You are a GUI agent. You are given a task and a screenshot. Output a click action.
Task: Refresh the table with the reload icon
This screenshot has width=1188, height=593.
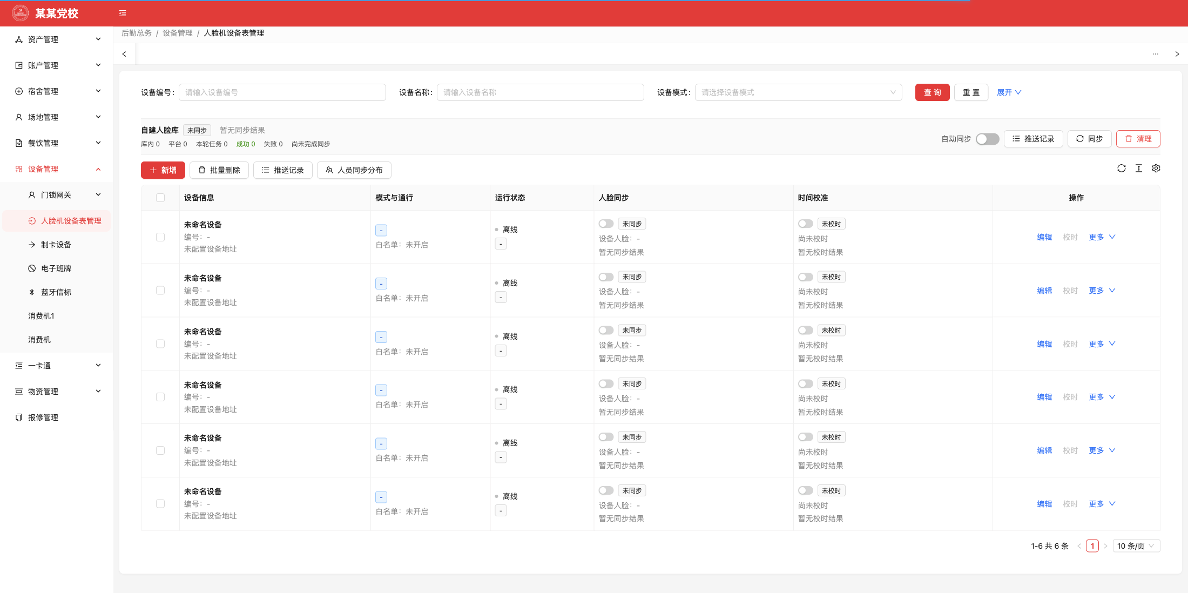pyautogui.click(x=1122, y=169)
